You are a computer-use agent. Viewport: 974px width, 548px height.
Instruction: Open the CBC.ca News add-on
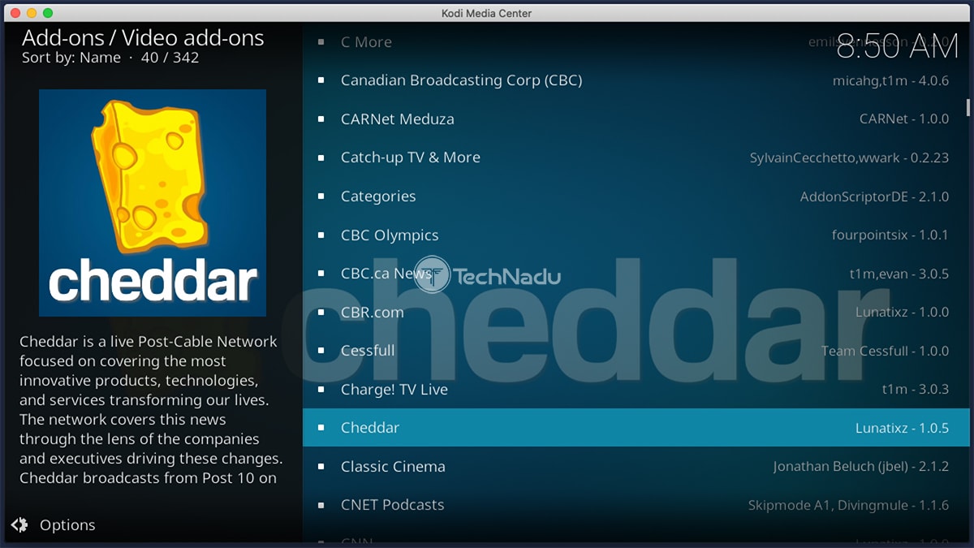636,274
